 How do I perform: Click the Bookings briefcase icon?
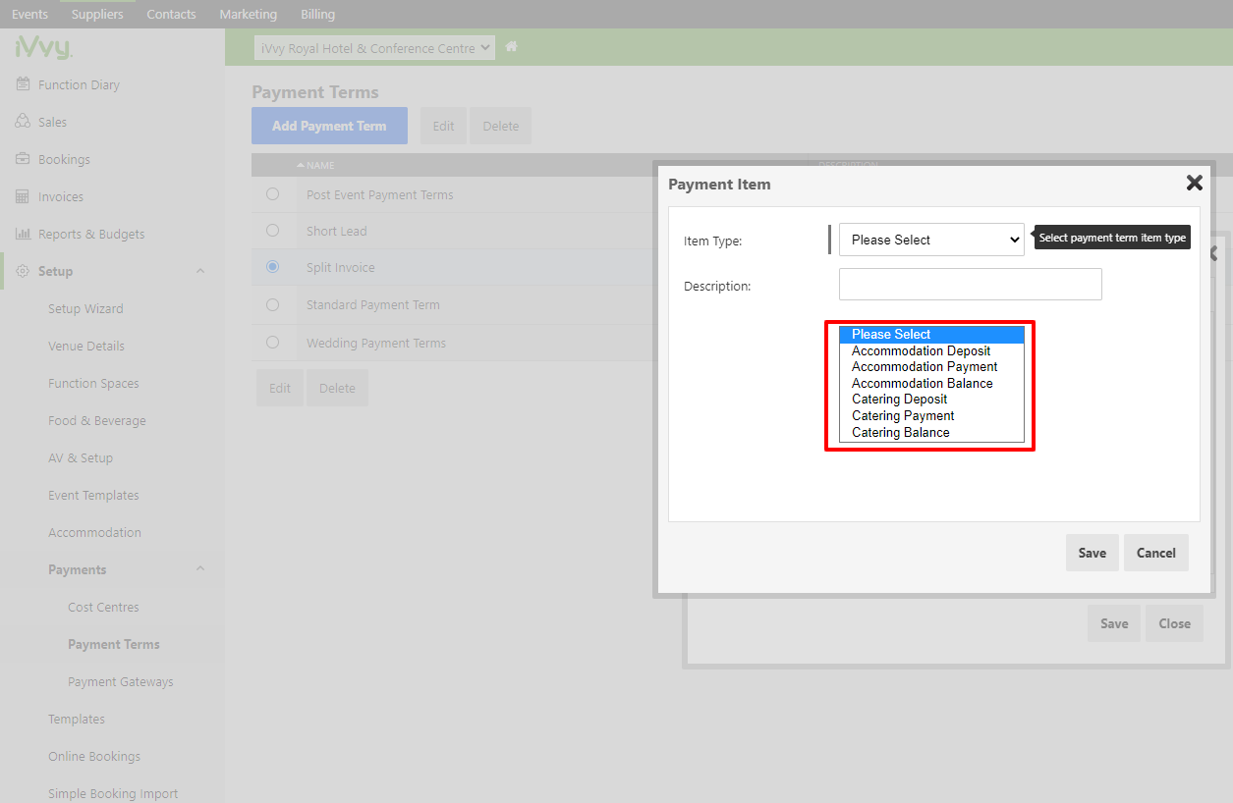24,159
